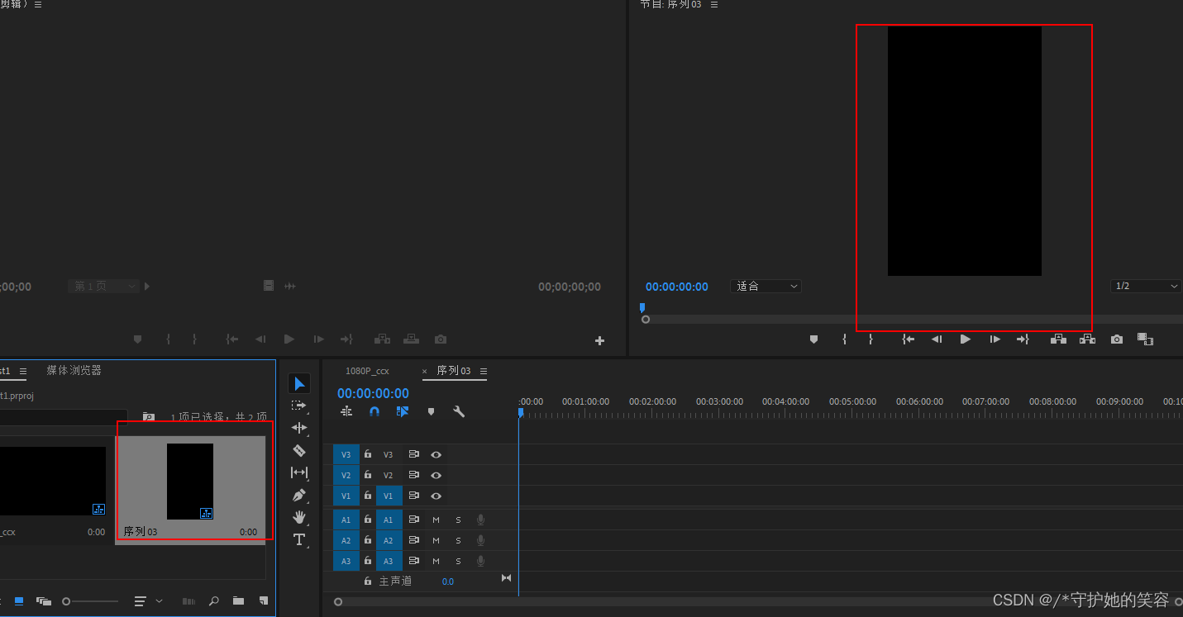The width and height of the screenshot is (1183, 617).
Task: Go to In point in Program monitor
Action: (908, 339)
